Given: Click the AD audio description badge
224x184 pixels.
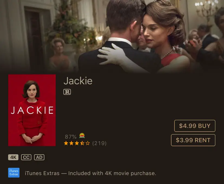Looking at the screenshot, I should (39, 157).
